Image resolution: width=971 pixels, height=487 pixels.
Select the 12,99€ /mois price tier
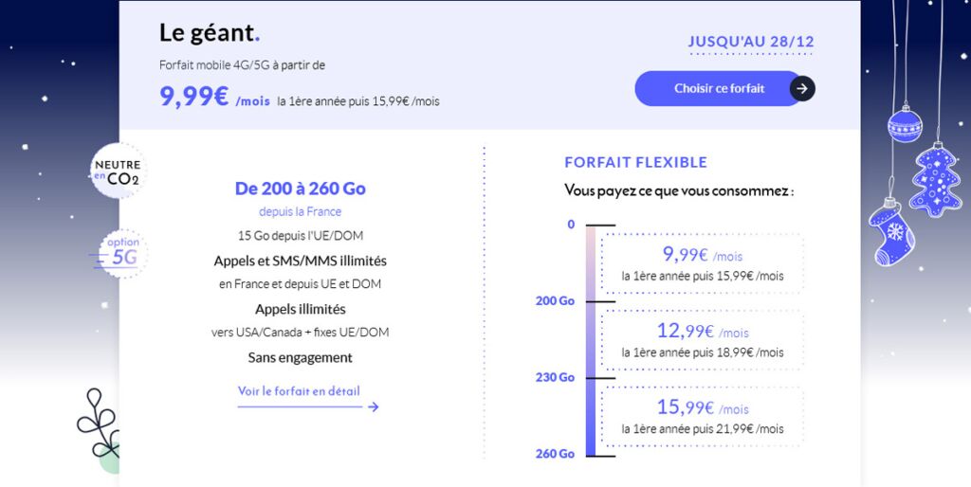pos(703,340)
